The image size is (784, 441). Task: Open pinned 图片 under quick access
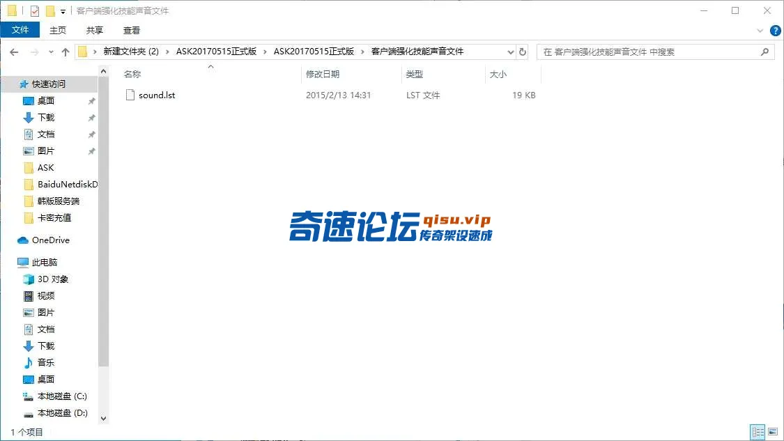[x=46, y=151]
